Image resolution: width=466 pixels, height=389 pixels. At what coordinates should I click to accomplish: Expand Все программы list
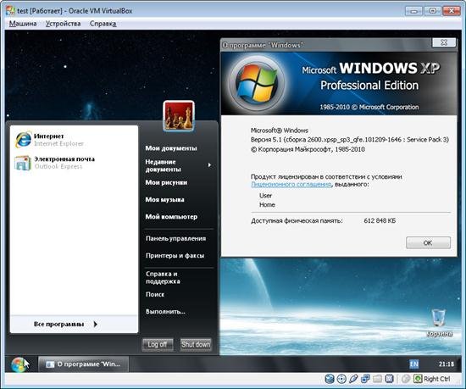coord(65,324)
